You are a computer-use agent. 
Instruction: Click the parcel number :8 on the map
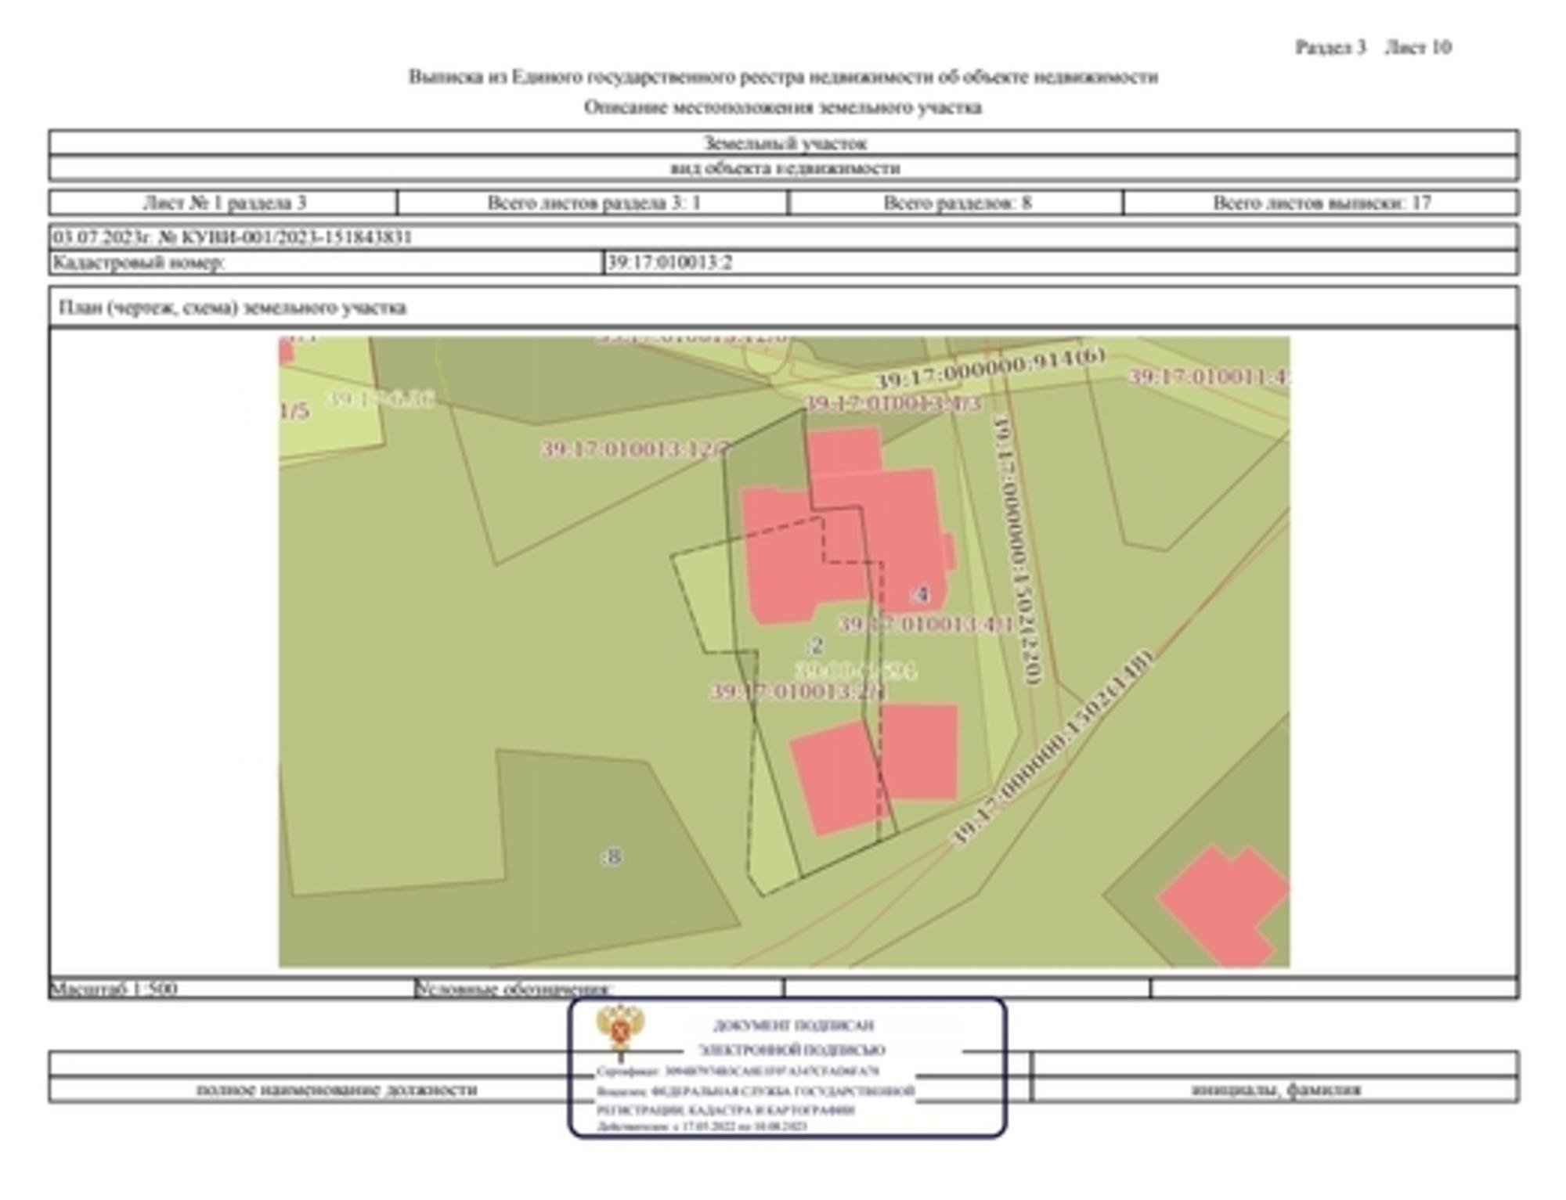(x=612, y=856)
